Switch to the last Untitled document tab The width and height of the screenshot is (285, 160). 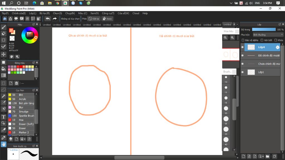227,24
